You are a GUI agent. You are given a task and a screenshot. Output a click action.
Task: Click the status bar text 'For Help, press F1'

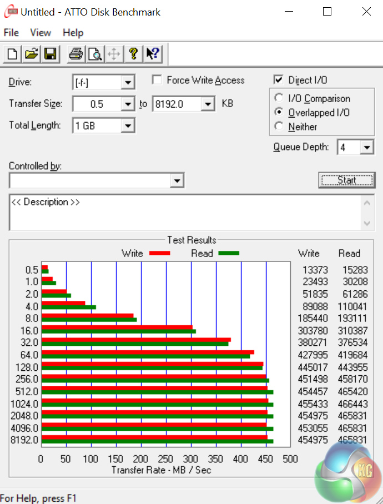38,498
